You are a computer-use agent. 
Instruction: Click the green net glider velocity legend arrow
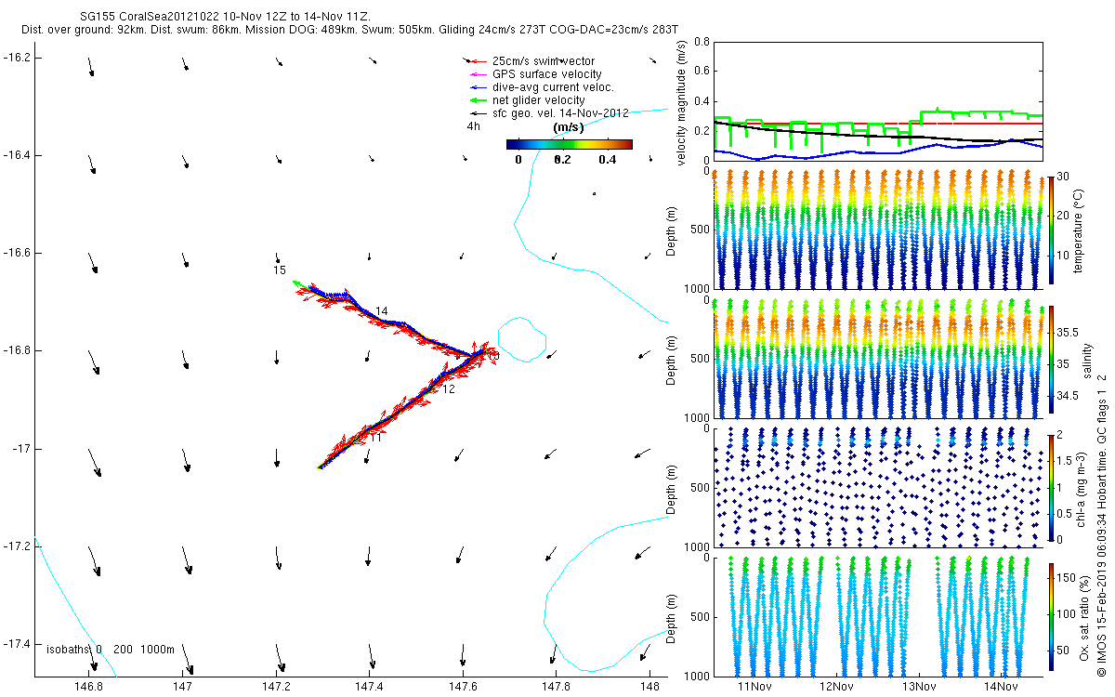(475, 99)
